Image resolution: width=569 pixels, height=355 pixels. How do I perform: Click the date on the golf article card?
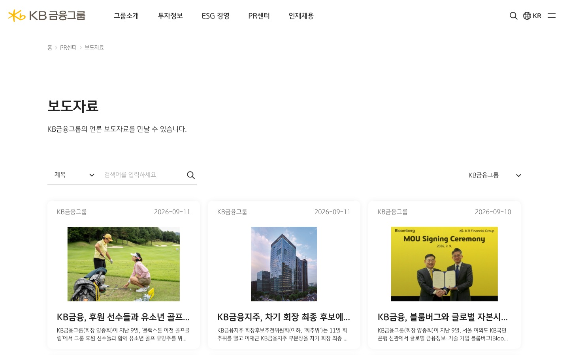click(172, 212)
